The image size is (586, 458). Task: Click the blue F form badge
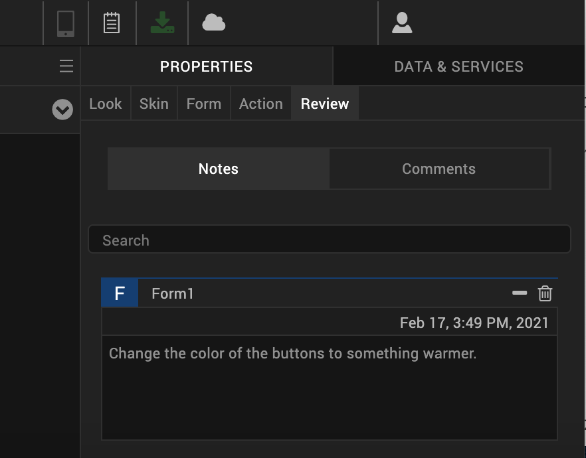[x=120, y=293]
